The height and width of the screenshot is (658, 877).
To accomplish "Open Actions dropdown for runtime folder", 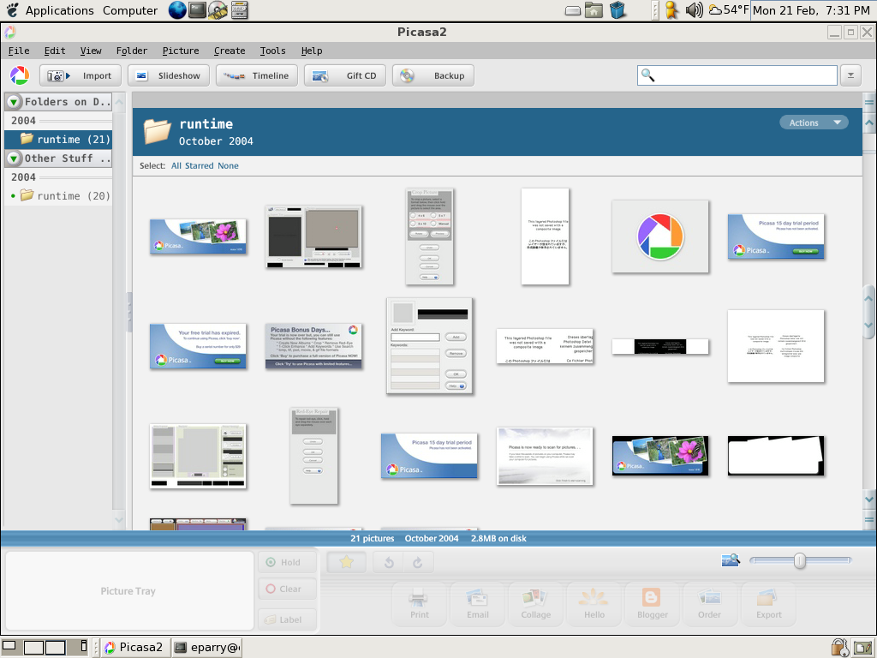I will (814, 123).
